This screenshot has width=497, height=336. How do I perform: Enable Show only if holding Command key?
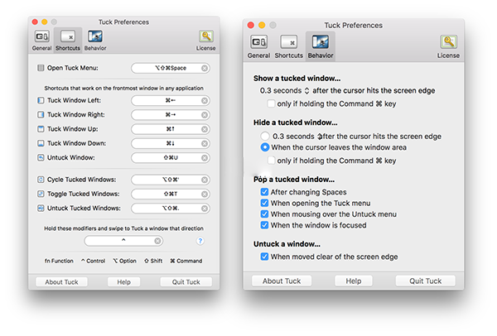[273, 104]
